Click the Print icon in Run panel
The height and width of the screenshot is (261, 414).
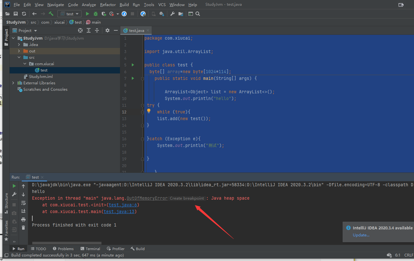23,219
